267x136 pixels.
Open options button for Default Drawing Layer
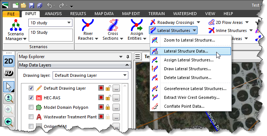click(116, 88)
